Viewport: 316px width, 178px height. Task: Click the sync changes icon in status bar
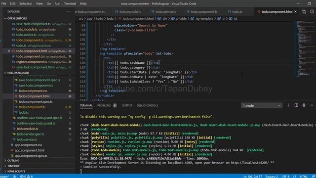(x=14, y=177)
